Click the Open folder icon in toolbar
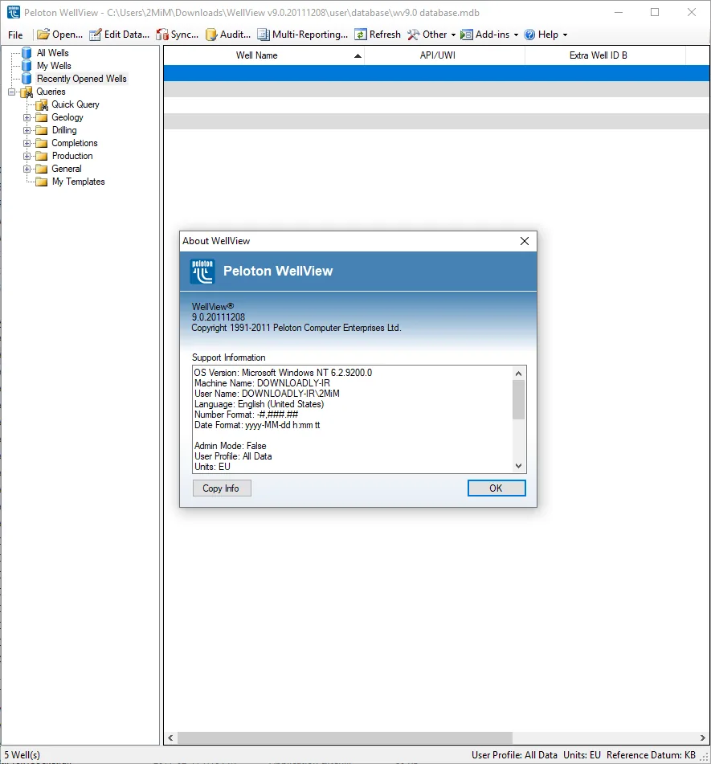711x764 pixels. click(43, 34)
